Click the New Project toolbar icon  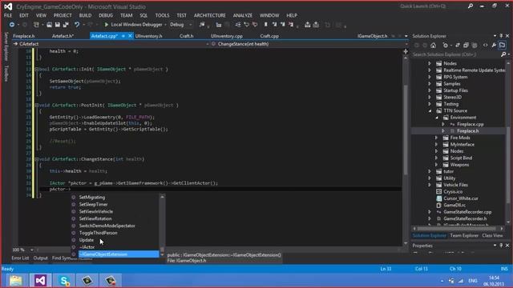point(36,25)
